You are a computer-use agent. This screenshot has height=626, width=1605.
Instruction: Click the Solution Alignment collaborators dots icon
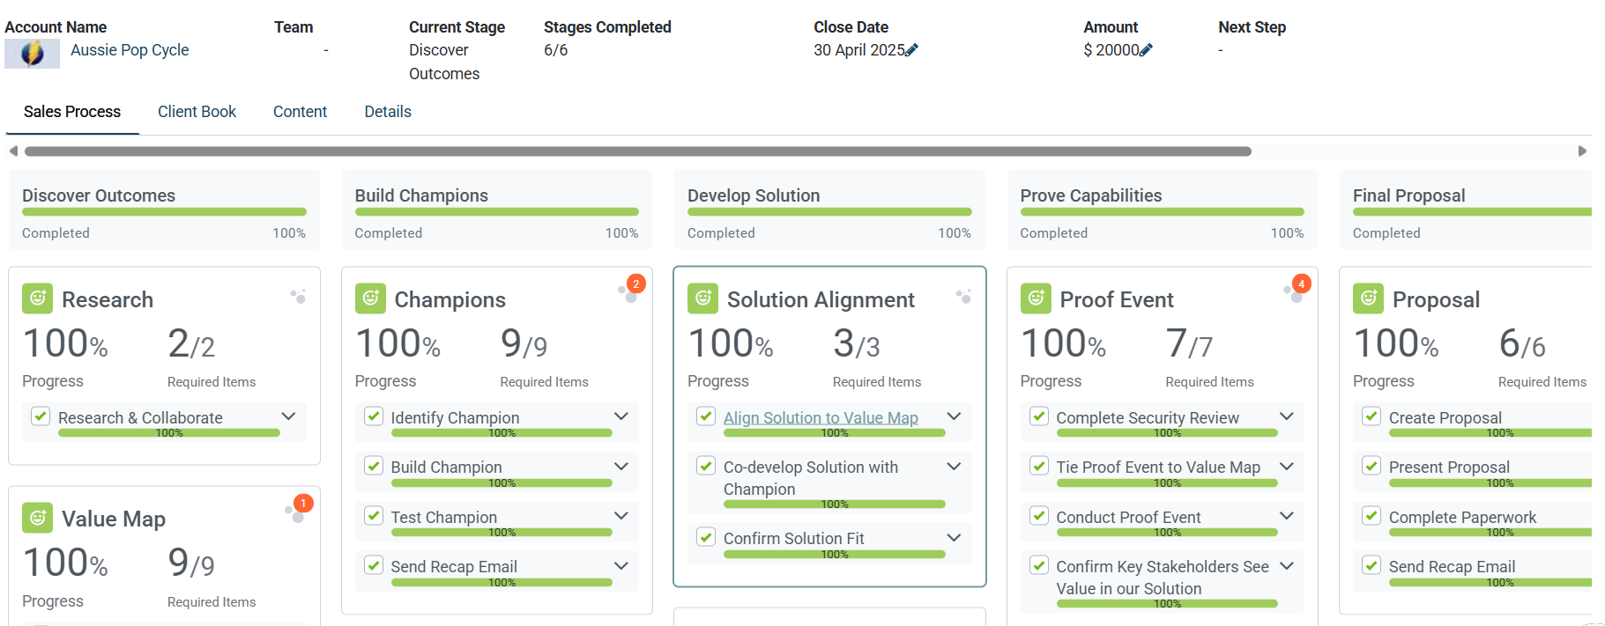click(x=964, y=297)
